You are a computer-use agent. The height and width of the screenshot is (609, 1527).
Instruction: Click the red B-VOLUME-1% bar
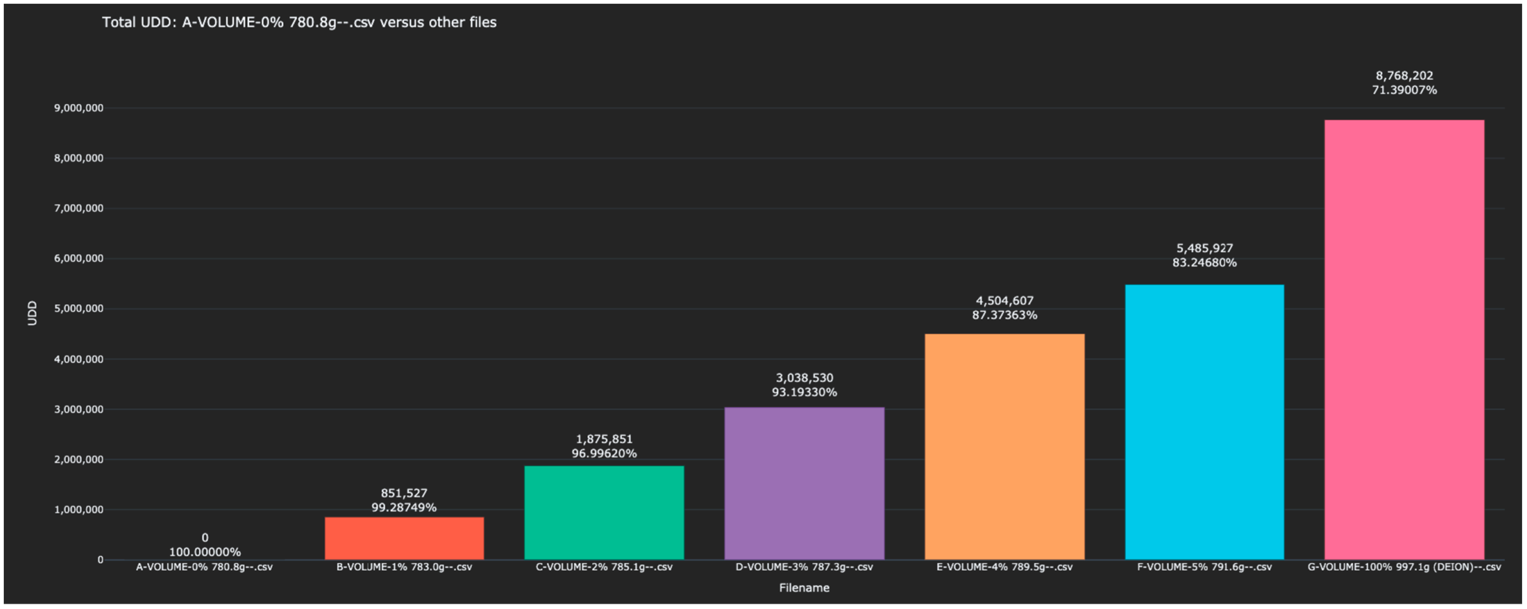click(x=404, y=538)
